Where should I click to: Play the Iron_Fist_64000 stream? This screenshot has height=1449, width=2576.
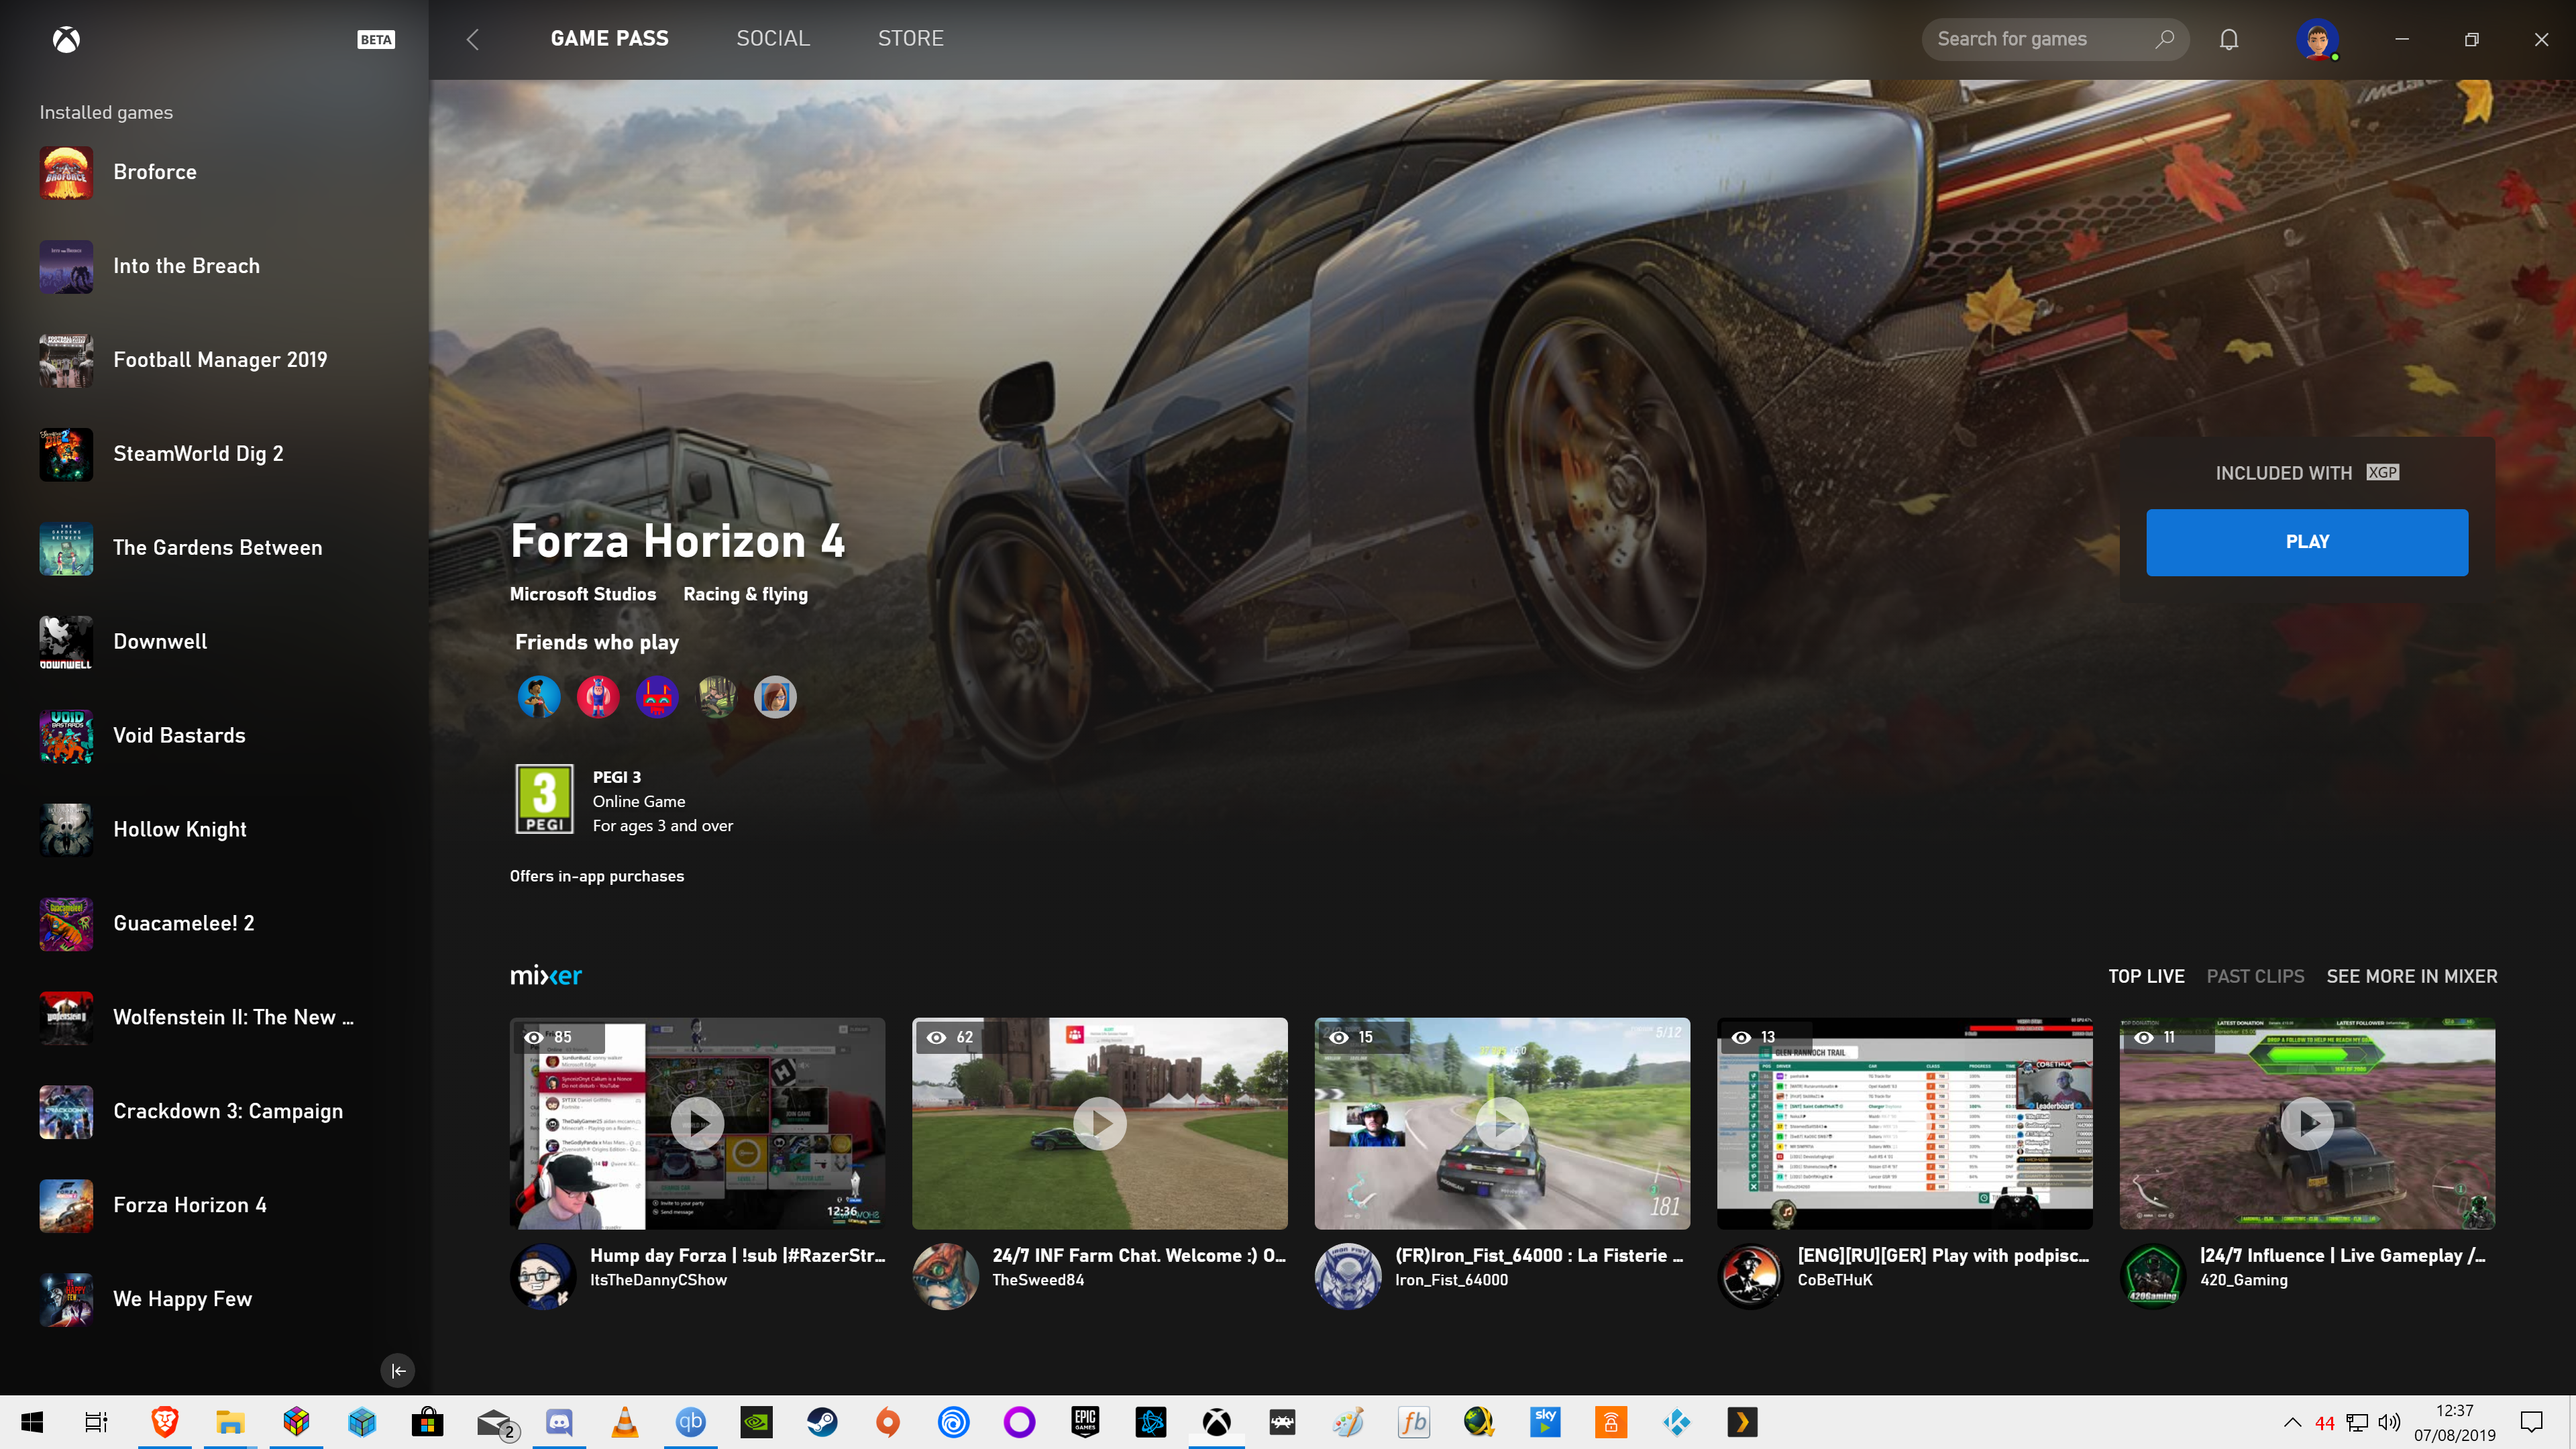click(x=1502, y=1123)
